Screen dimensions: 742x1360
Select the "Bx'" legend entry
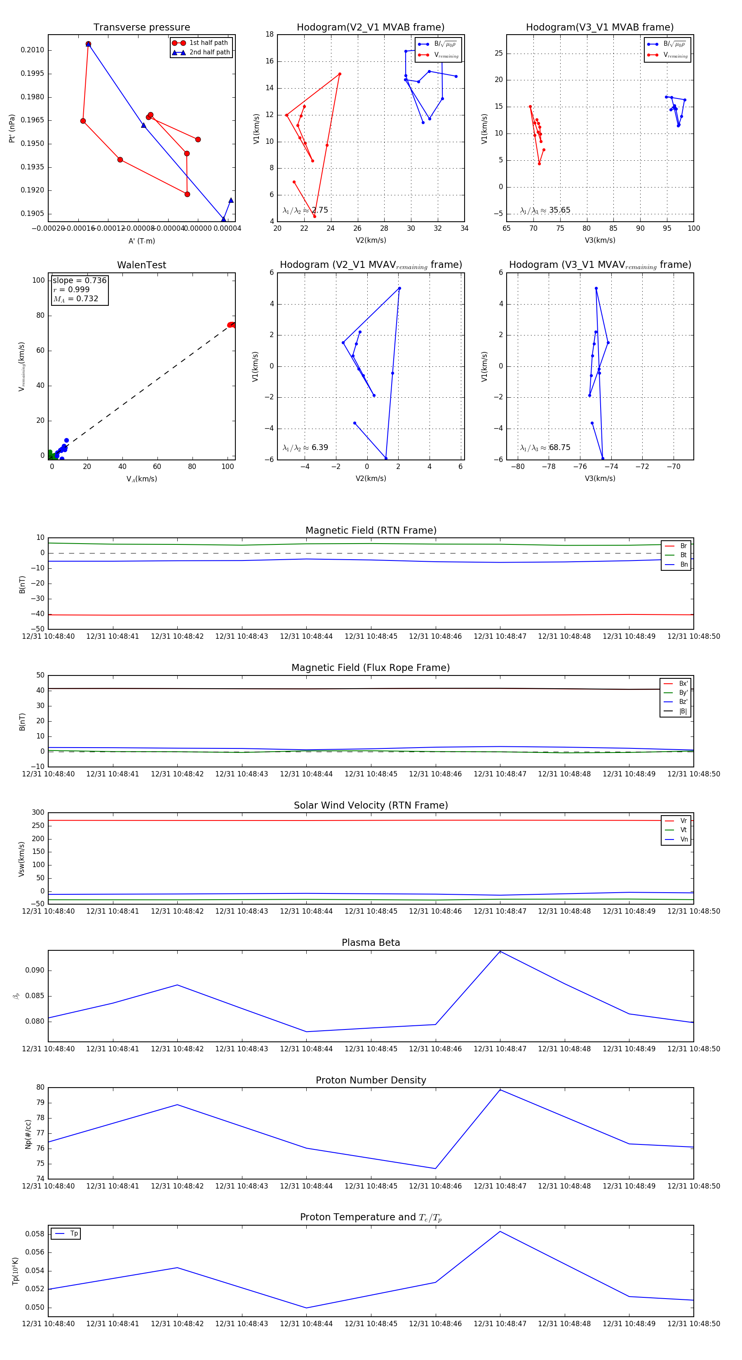676,683
